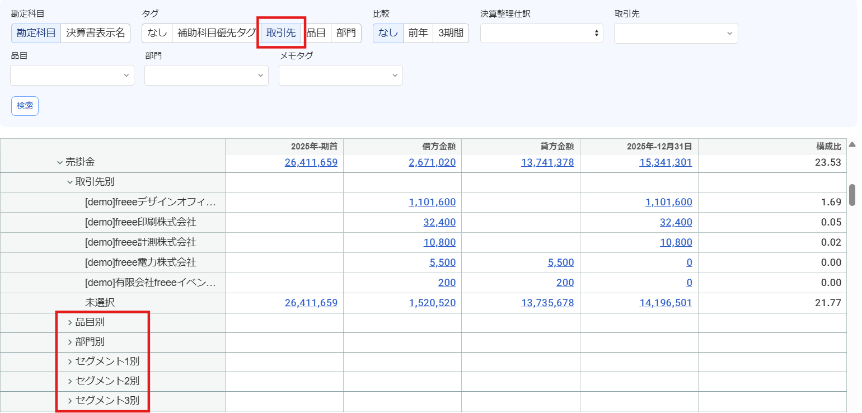862x413 pixels.
Task: Select the 補助科目優先タグ option
Action: click(216, 33)
